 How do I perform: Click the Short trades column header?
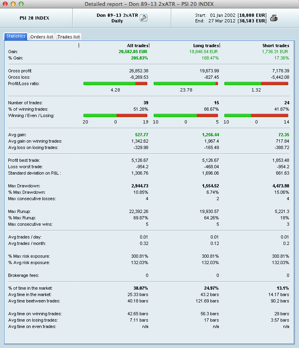tap(276, 46)
